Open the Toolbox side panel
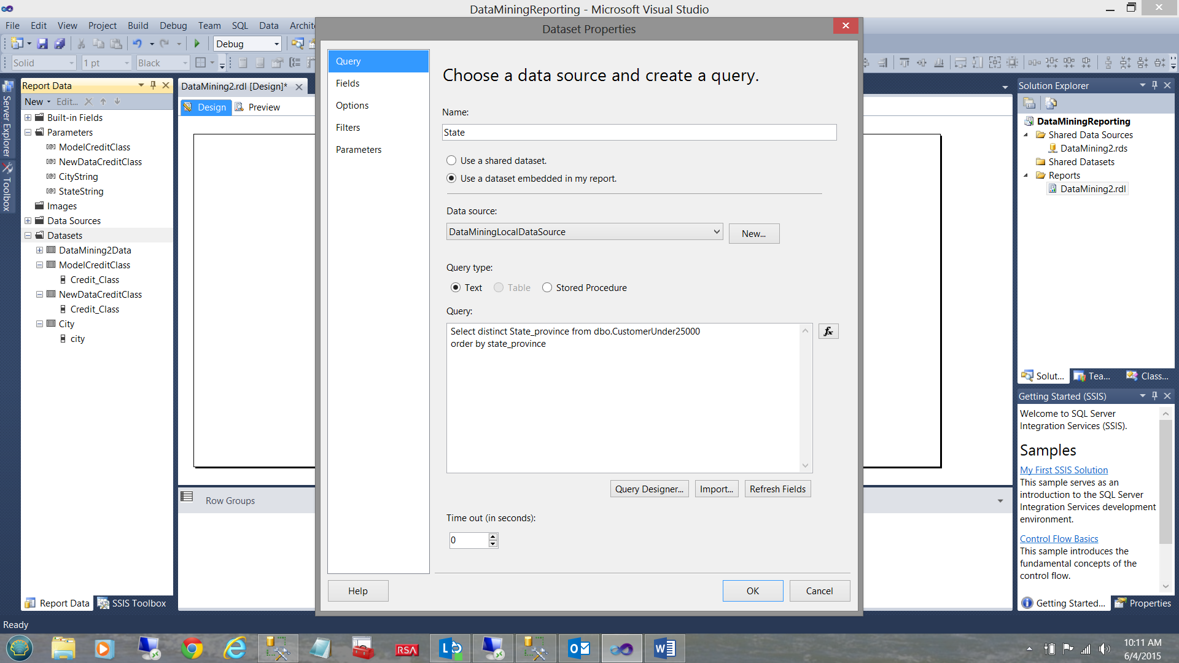 (x=7, y=187)
